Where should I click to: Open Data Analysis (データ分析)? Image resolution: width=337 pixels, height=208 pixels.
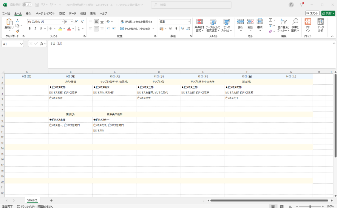[x=321, y=25]
